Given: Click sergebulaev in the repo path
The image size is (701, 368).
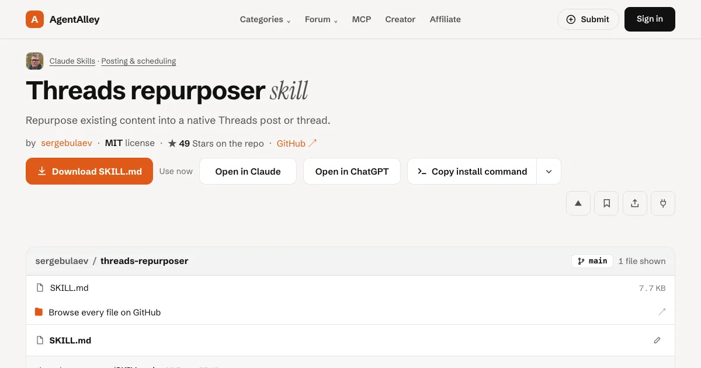Looking at the screenshot, I should pos(62,261).
